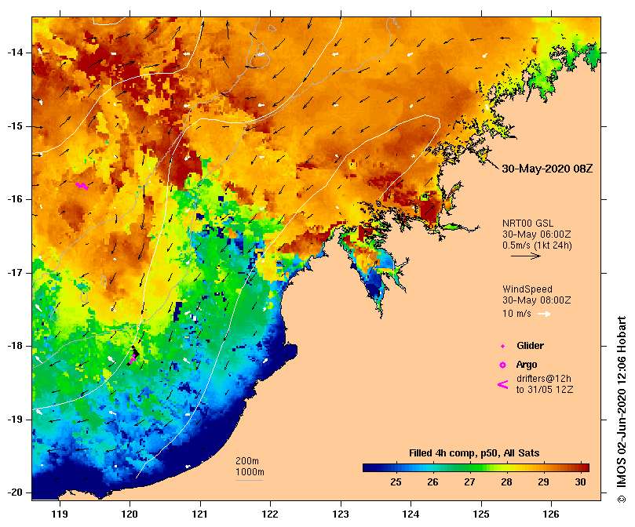Click the magenta Glider legend marker
Viewport: 635px width, 527px height.
[x=502, y=346]
